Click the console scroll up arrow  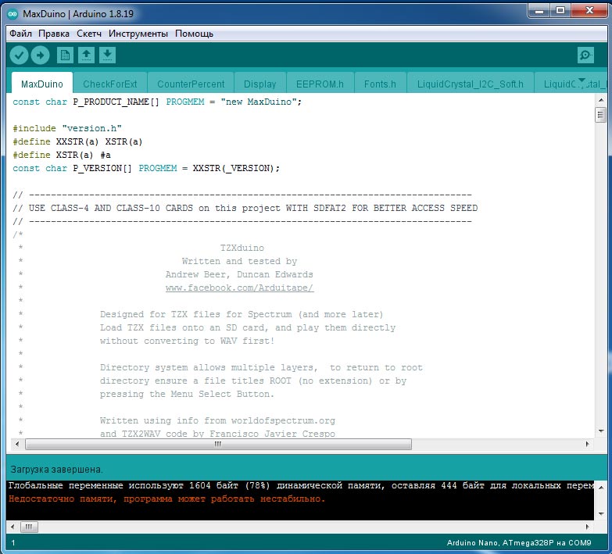click(601, 488)
